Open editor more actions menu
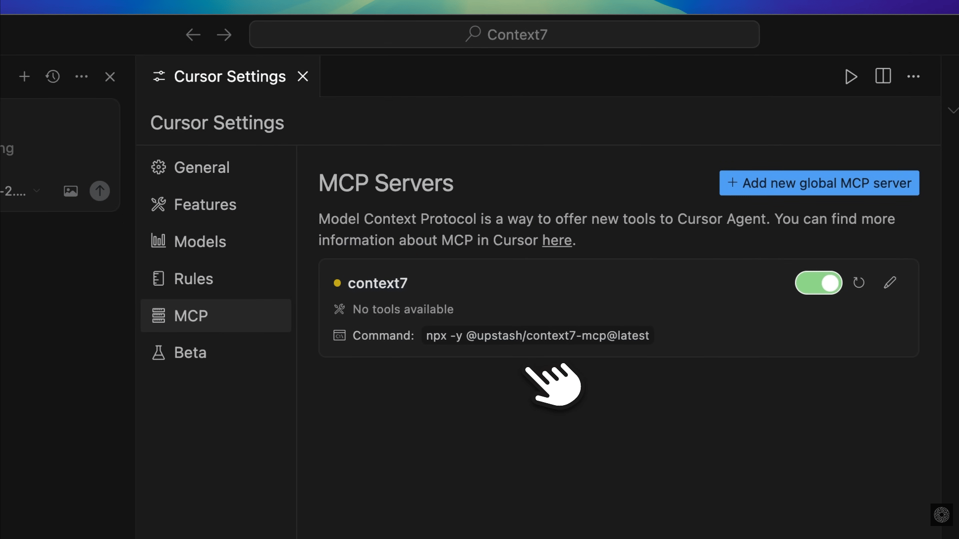Image resolution: width=959 pixels, height=539 pixels. point(914,76)
